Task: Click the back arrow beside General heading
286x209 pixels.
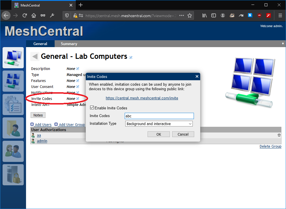Action: (x=35, y=57)
